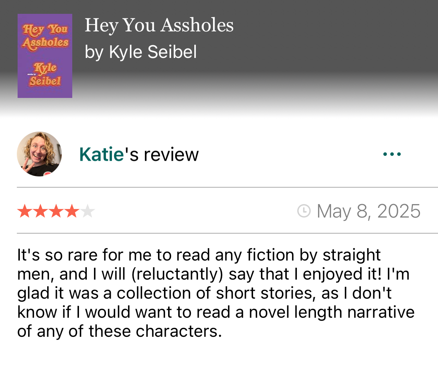Viewport: 438px width, 385px height.
Task: Tap the word "by" before the author name
Action: tap(94, 52)
